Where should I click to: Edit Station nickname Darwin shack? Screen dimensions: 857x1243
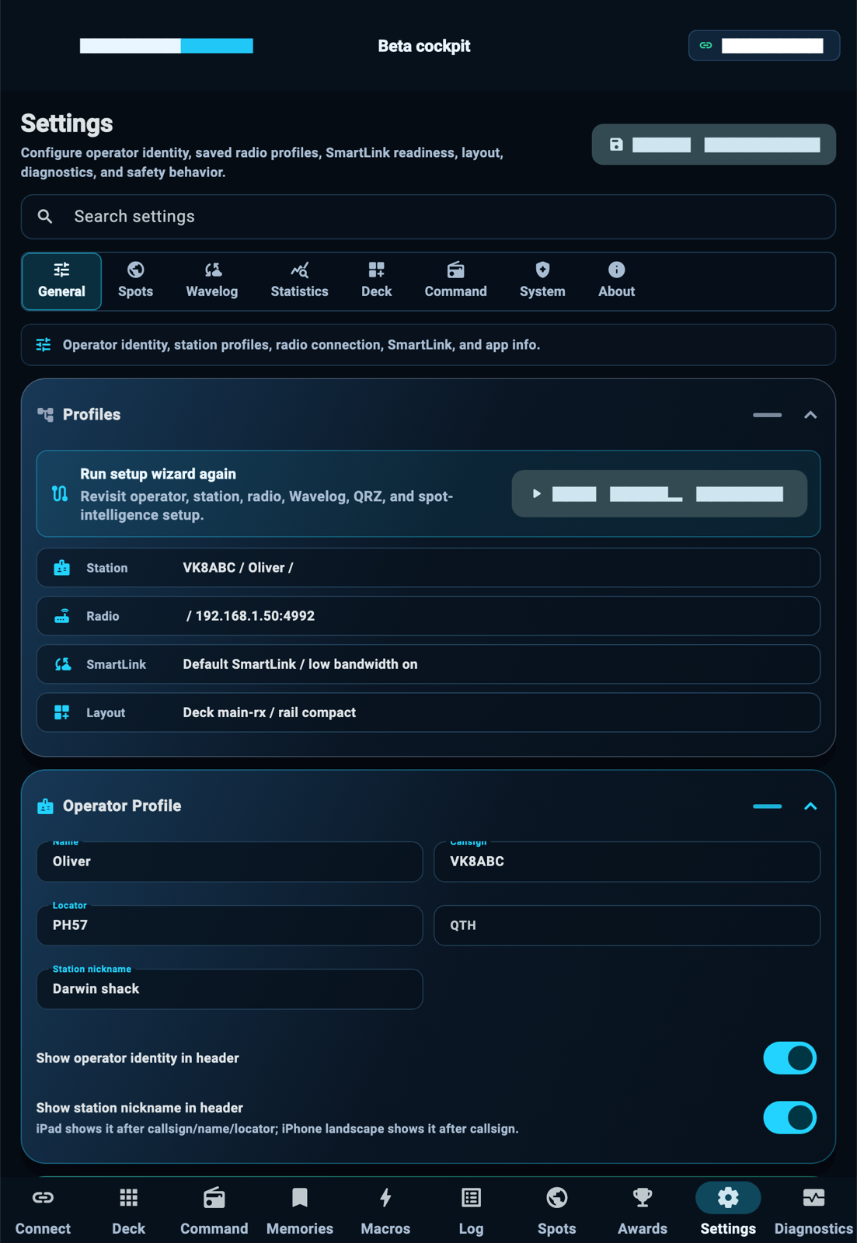point(229,989)
